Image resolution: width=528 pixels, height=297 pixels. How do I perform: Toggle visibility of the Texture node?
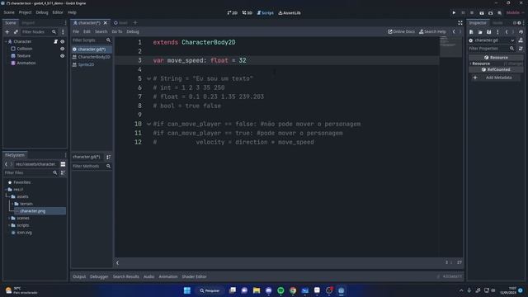click(63, 56)
